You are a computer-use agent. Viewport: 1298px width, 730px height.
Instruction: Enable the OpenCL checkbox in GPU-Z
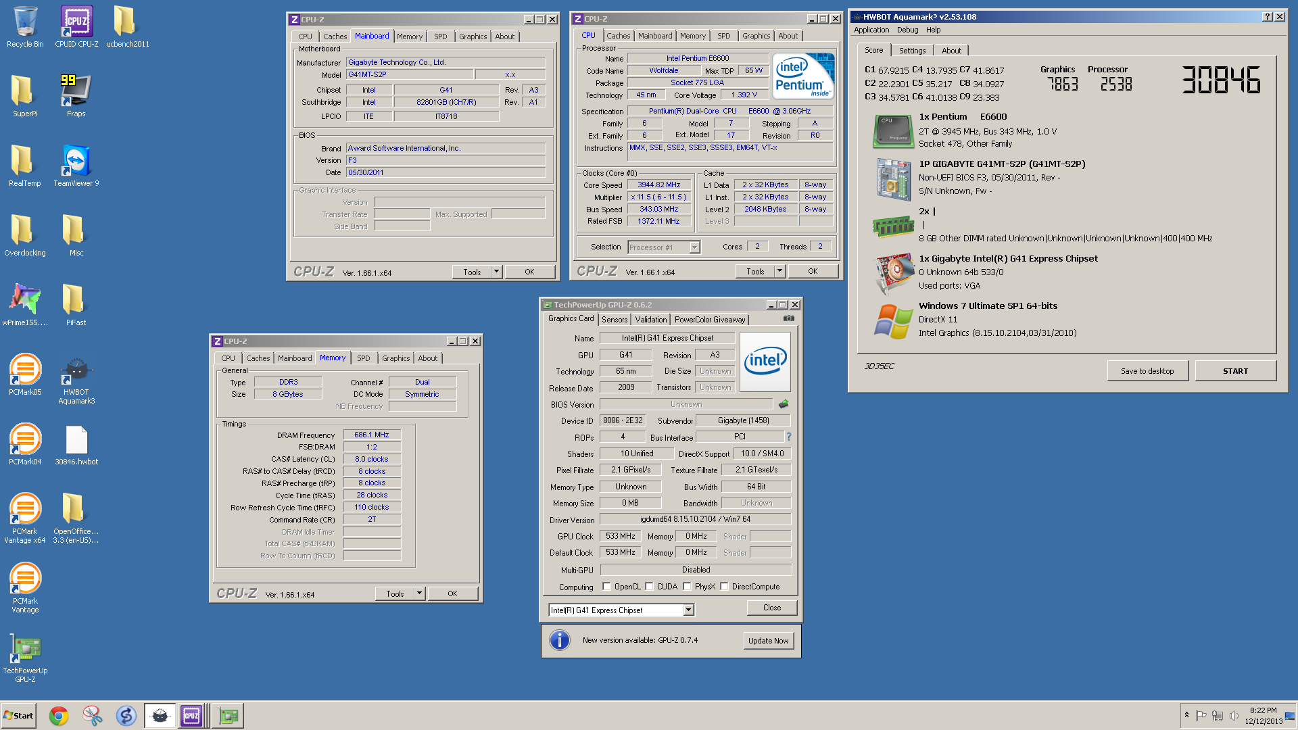(606, 587)
